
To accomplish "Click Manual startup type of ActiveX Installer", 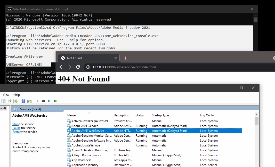I will pos(157,121).
